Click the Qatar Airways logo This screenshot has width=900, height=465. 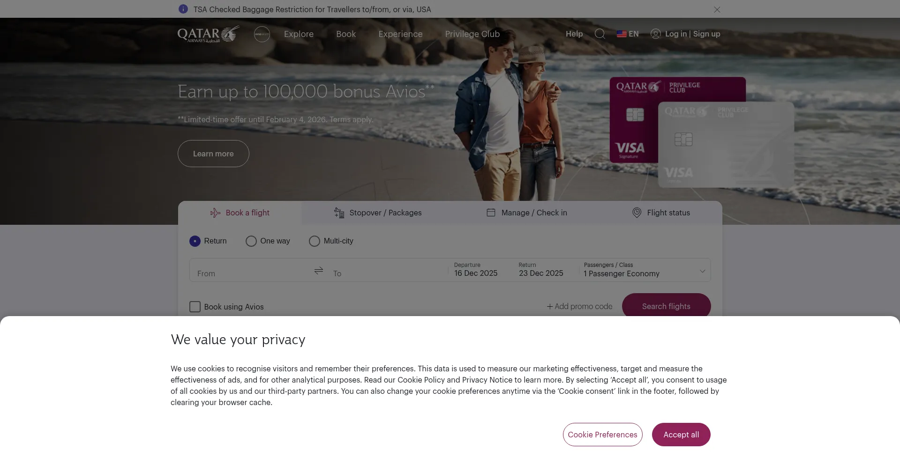208,34
